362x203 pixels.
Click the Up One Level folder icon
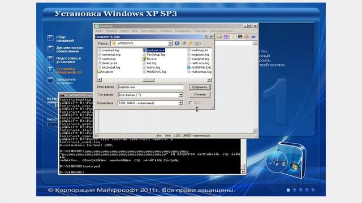[183, 43]
